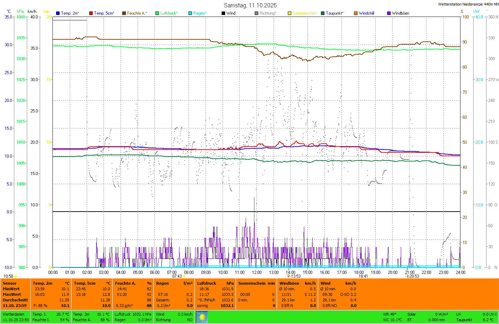Click the sunny weather icon
Image resolution: width=499 pixels, height=324 pixels.
pyautogui.click(x=202, y=317)
